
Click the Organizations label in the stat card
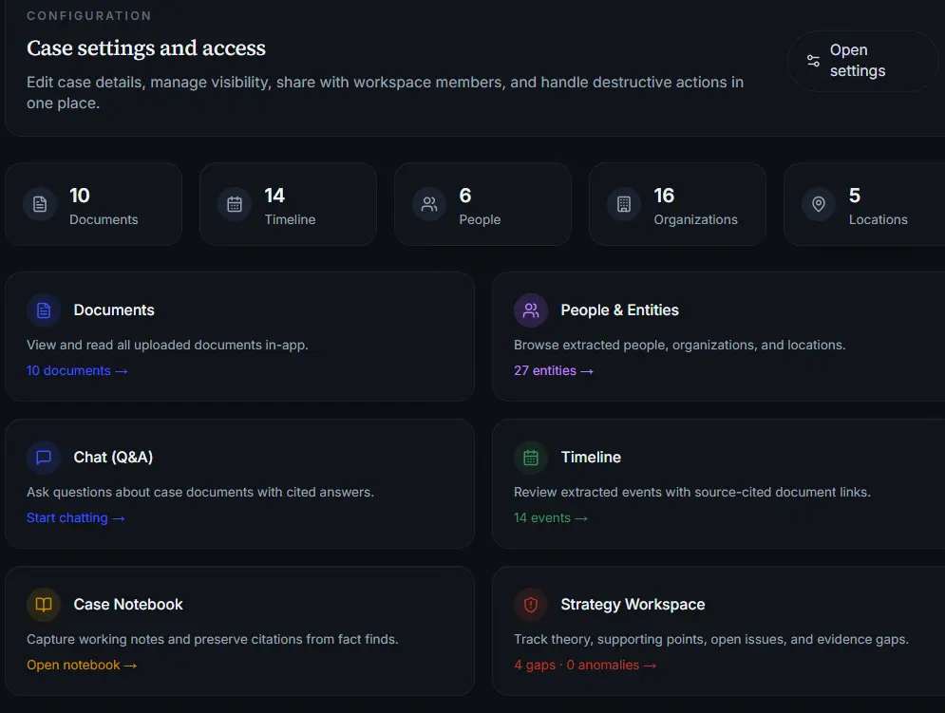pyautogui.click(x=695, y=219)
